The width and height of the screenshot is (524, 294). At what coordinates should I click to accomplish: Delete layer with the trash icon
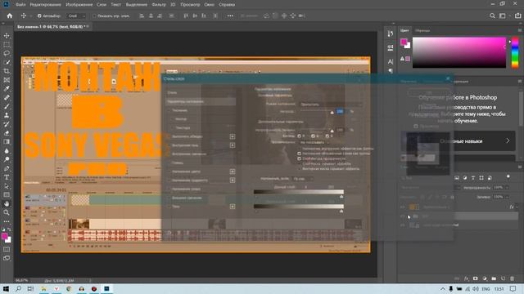512,278
